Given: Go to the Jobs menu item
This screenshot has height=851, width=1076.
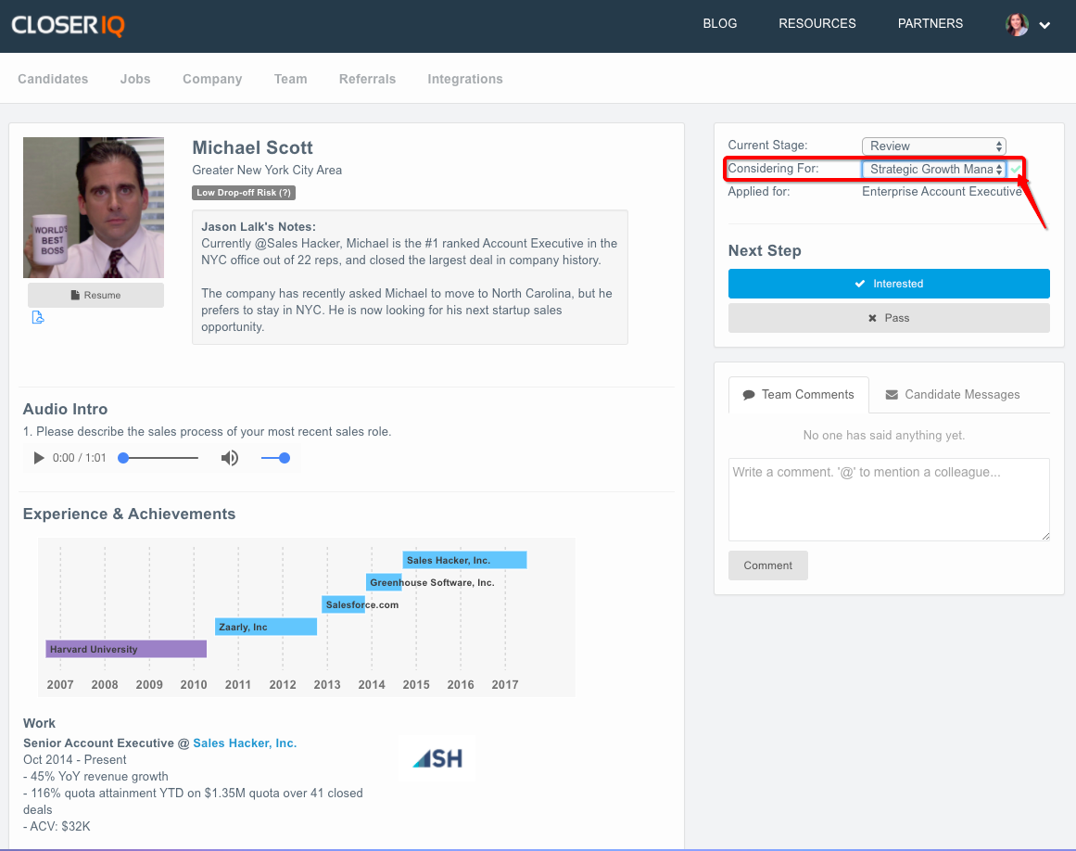Looking at the screenshot, I should [135, 79].
